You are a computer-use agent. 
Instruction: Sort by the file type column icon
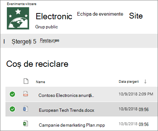[26, 81]
